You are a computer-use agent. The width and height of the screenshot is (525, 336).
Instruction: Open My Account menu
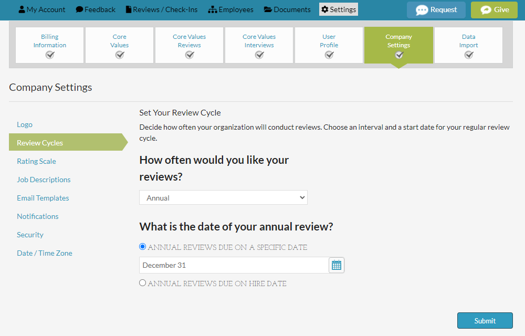(x=42, y=9)
